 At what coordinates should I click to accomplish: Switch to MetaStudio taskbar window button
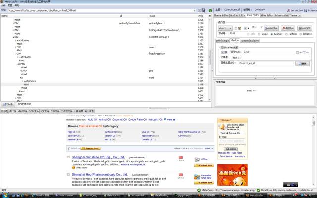click(x=257, y=195)
